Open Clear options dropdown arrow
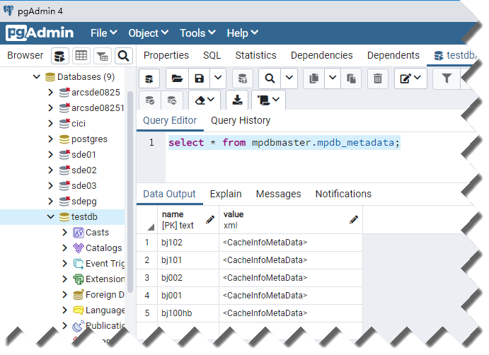 (211, 100)
